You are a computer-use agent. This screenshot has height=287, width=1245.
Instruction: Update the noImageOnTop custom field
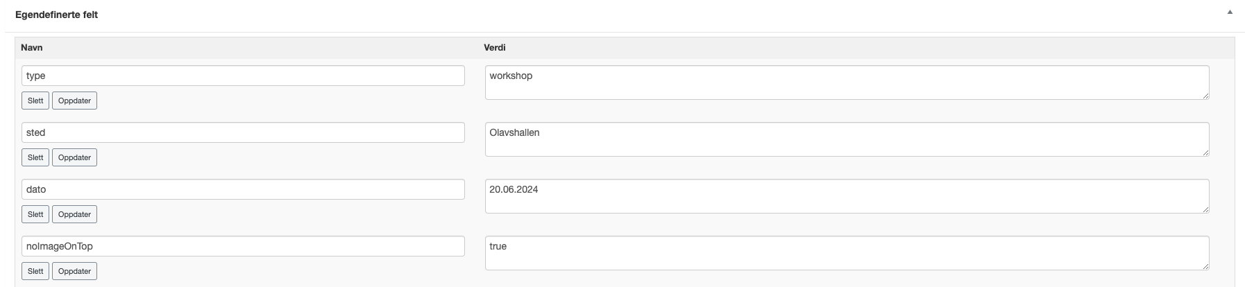[x=74, y=271]
